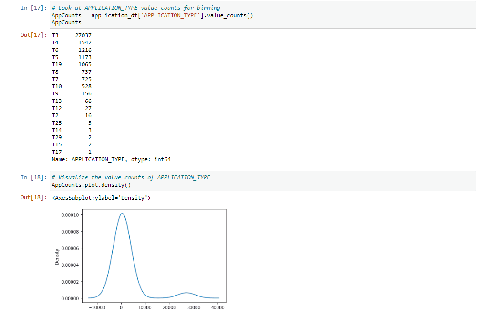Click the 40000 x-axis tick label
This screenshot has width=485, height=316.
[218, 307]
